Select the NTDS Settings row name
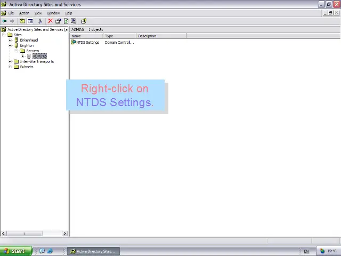The width and height of the screenshot is (341, 256). (87, 43)
